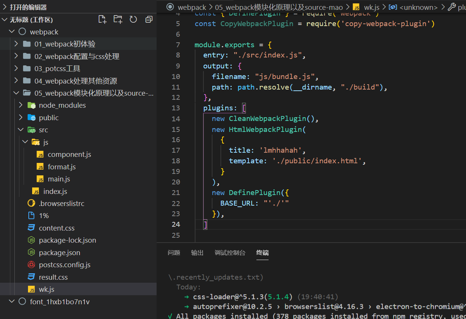This screenshot has width=466, height=319.
Task: Click the JS icon beside main.js
Action: (40, 179)
